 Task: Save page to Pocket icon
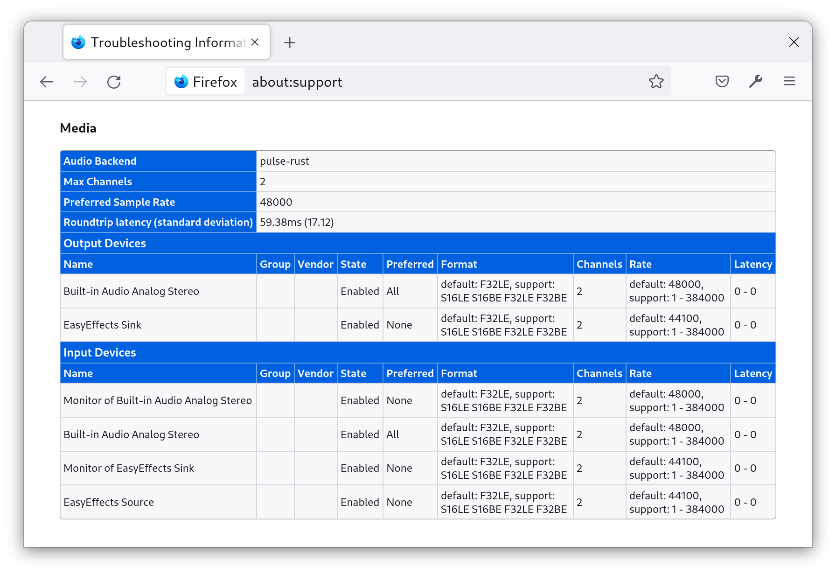pyautogui.click(x=722, y=82)
